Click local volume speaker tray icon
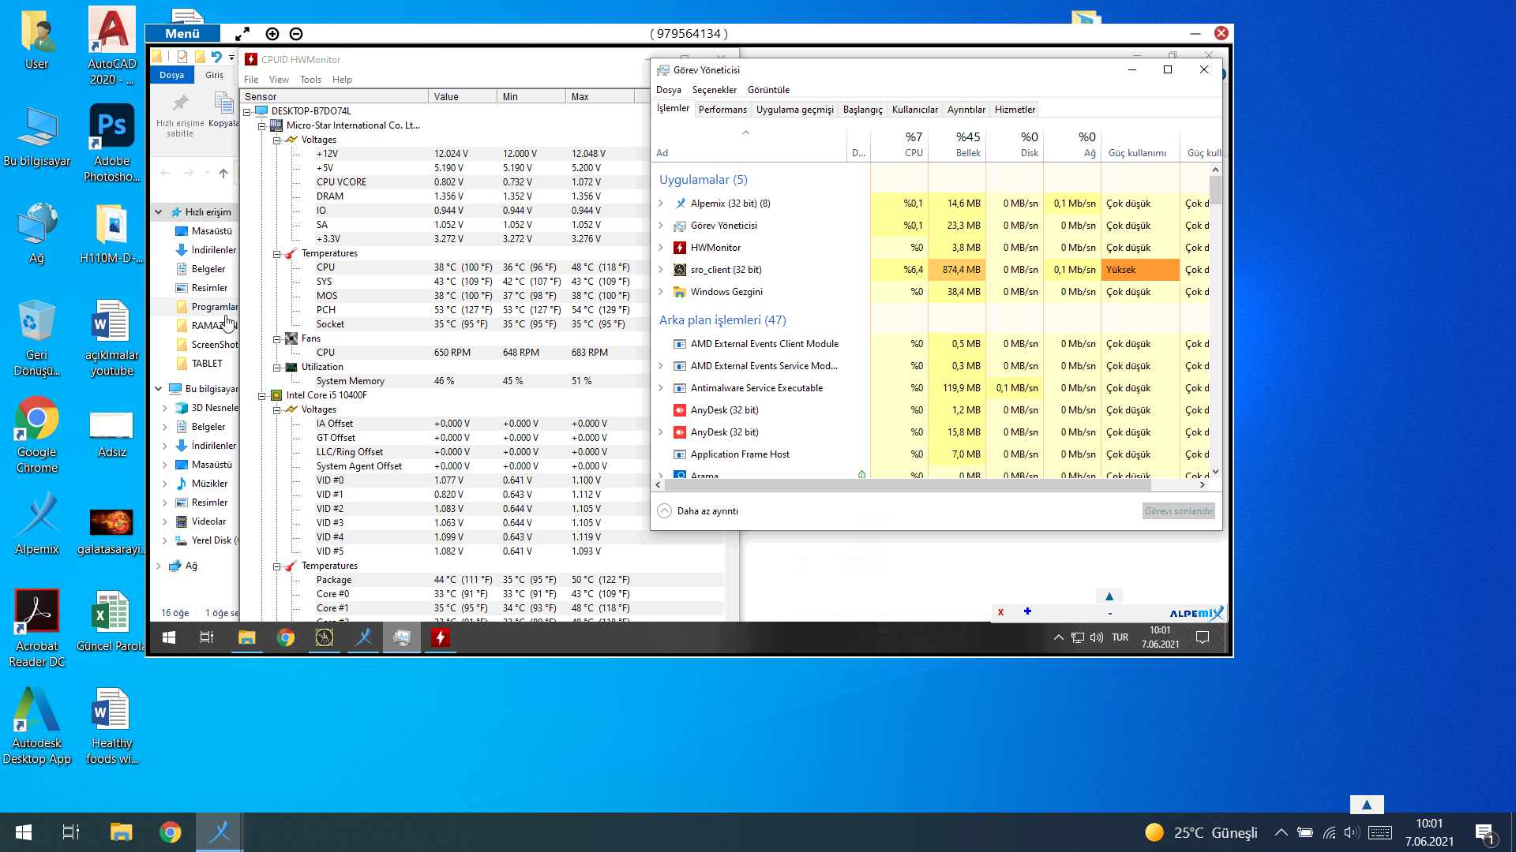Image resolution: width=1516 pixels, height=852 pixels. click(1351, 832)
